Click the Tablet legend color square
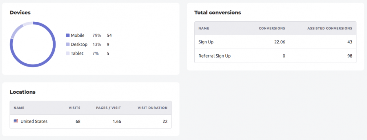This screenshot has height=140, width=367. (x=68, y=53)
